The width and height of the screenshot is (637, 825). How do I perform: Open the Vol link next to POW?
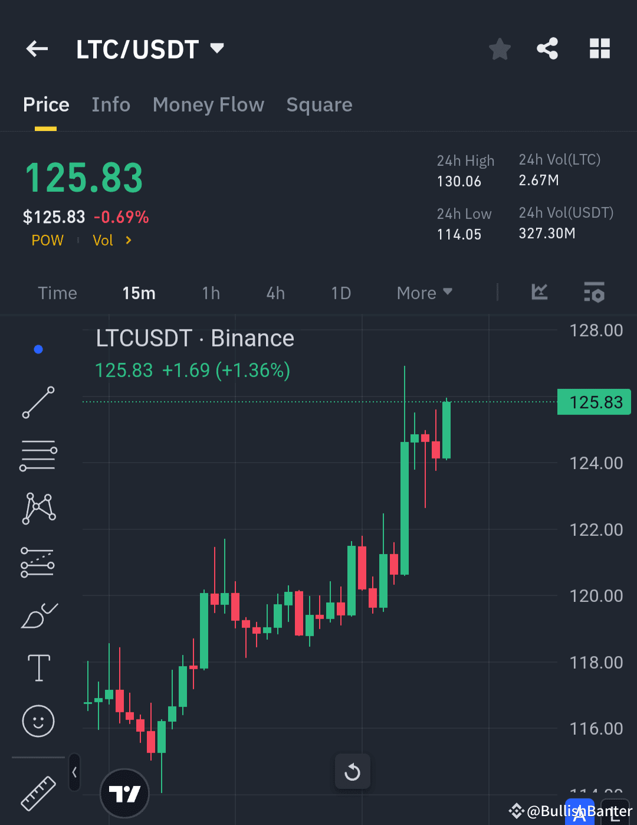click(103, 240)
